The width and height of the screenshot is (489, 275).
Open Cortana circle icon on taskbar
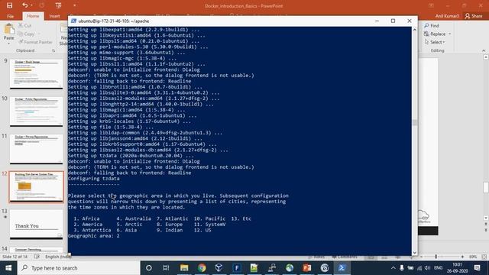[x=149, y=268]
